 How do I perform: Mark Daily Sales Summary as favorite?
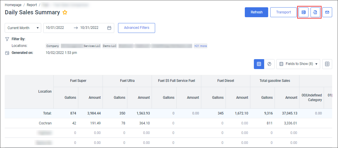(x=65, y=13)
